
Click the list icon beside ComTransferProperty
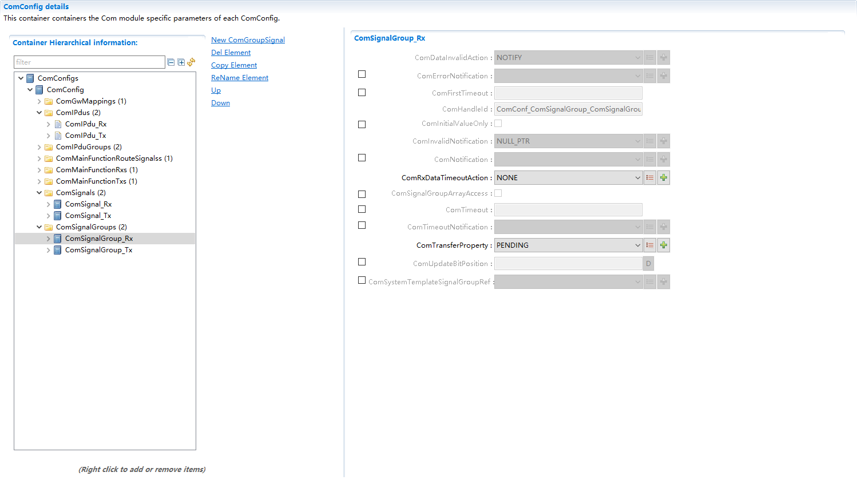click(650, 245)
